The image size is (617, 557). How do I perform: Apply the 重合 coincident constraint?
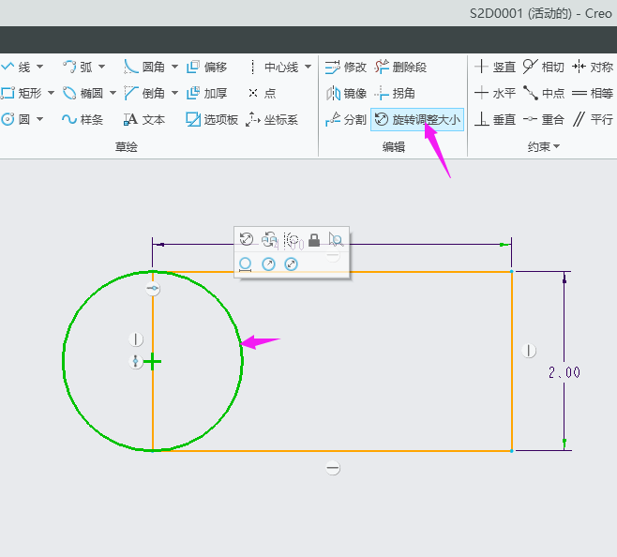[x=544, y=119]
